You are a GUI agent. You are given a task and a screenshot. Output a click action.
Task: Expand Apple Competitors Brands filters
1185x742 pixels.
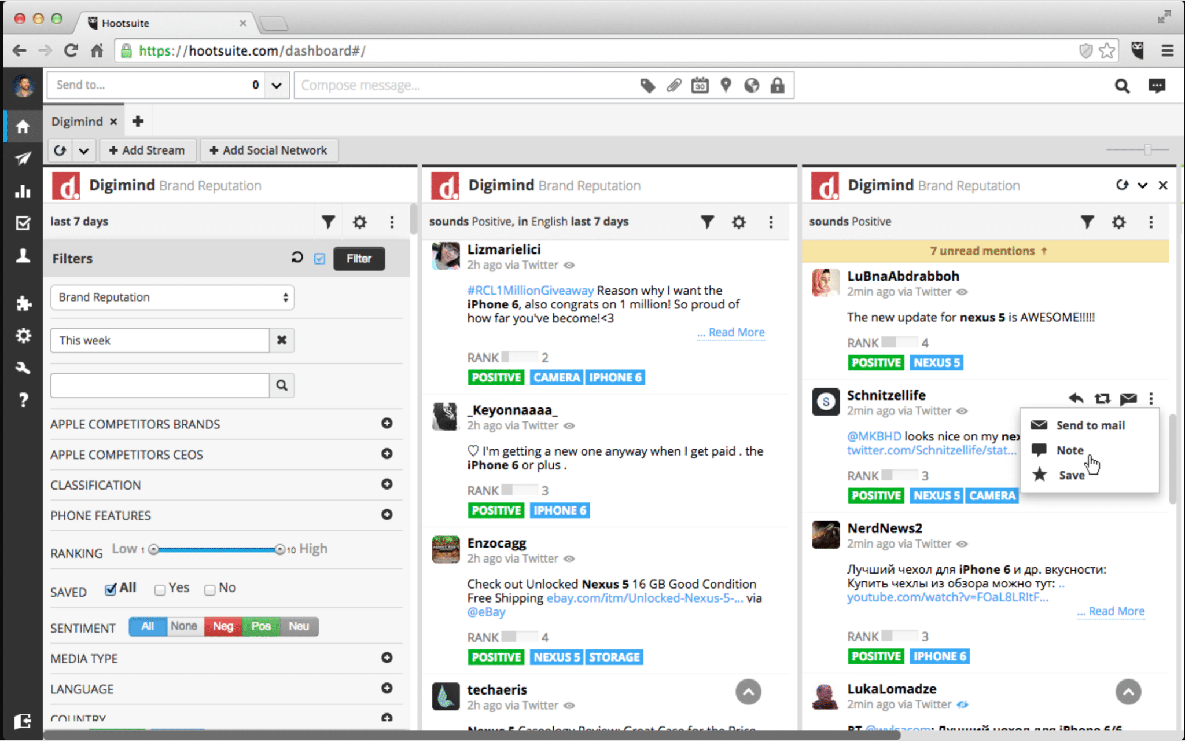pos(387,423)
